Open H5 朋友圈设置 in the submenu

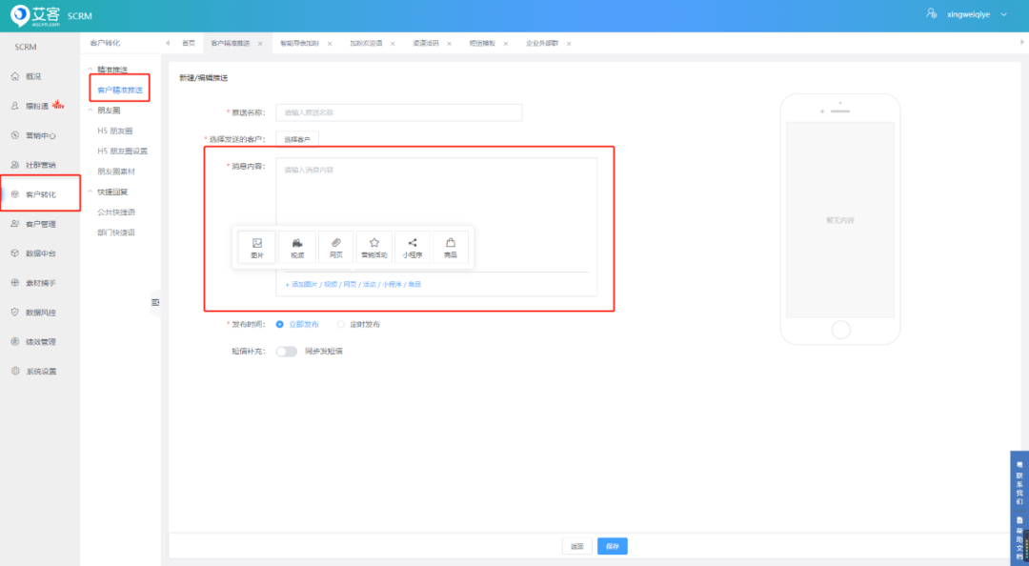click(122, 151)
